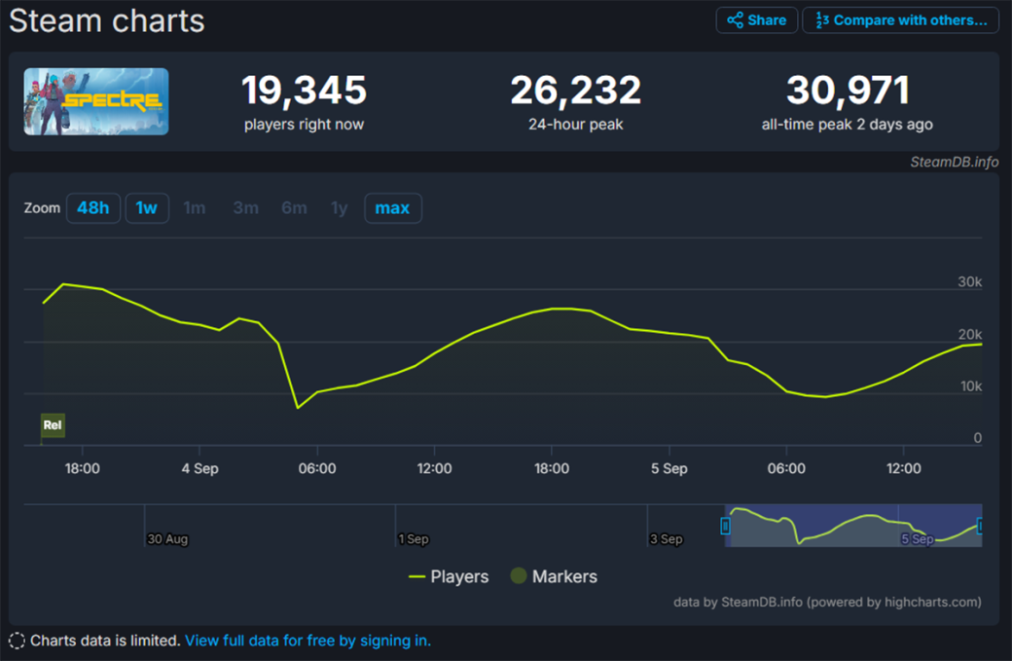The image size is (1012, 661).
Task: Set chart zoom to 1w
Action: (147, 208)
